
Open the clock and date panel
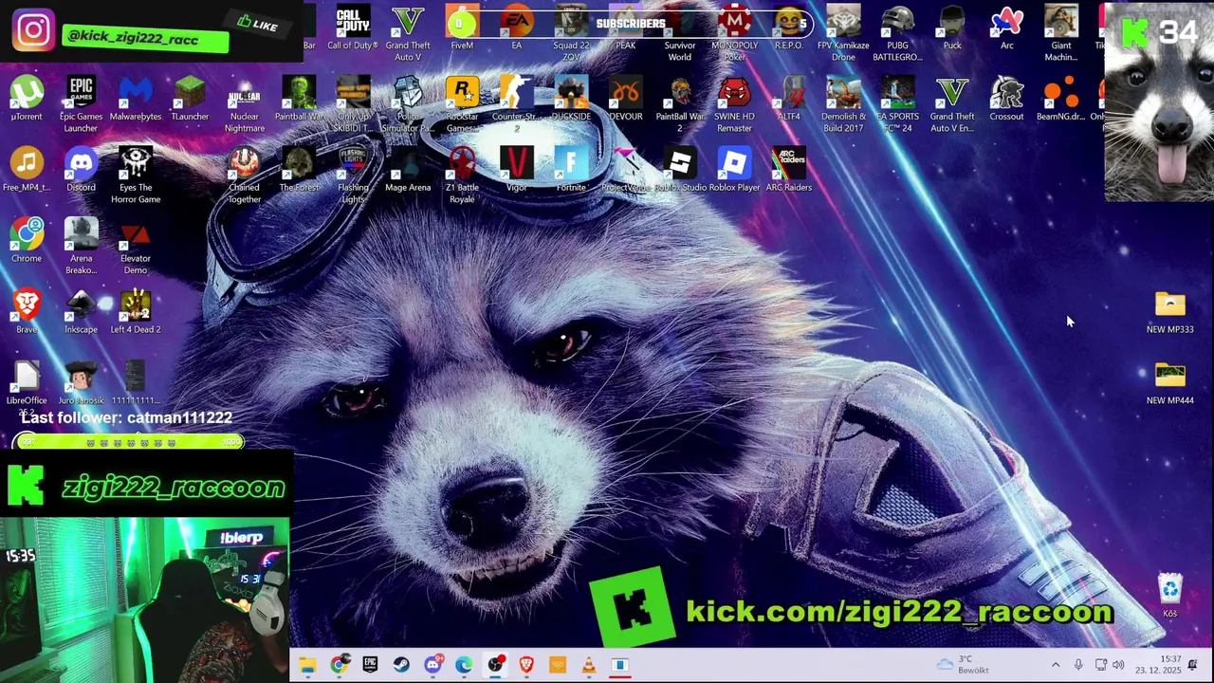(x=1171, y=665)
